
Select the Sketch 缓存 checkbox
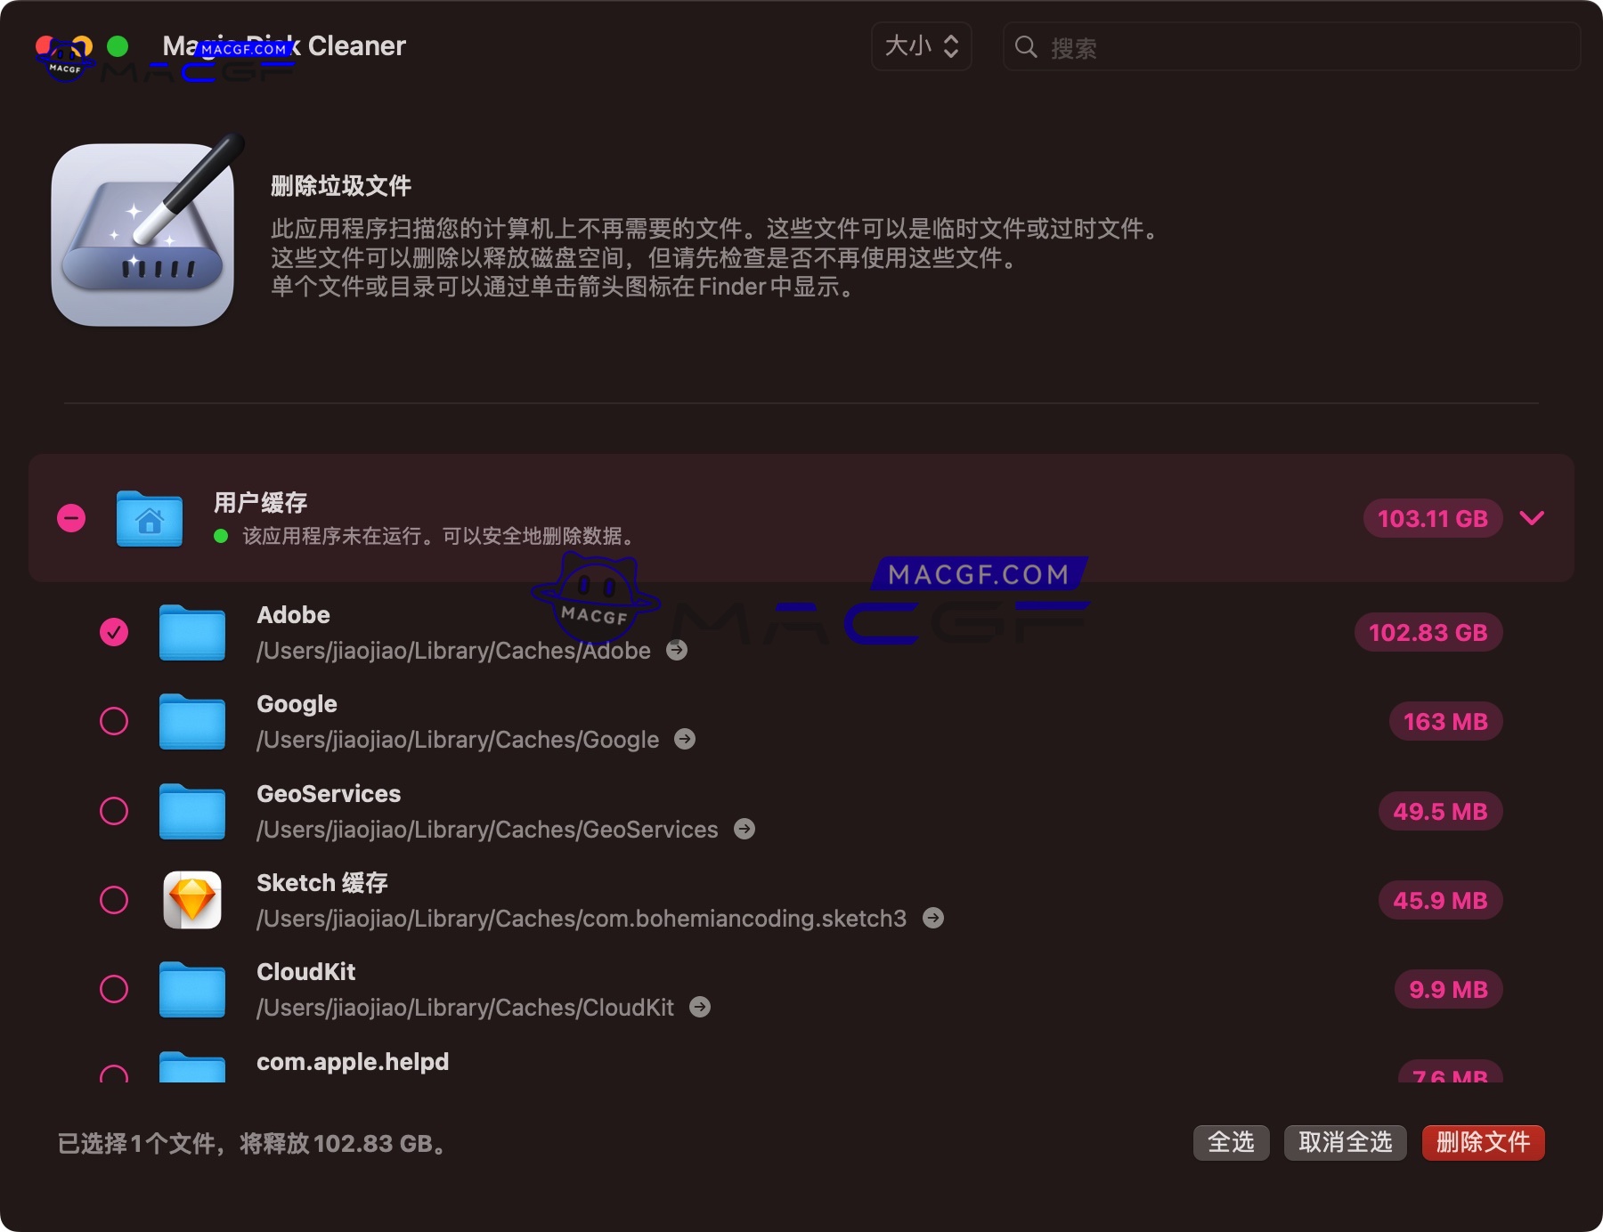[114, 900]
